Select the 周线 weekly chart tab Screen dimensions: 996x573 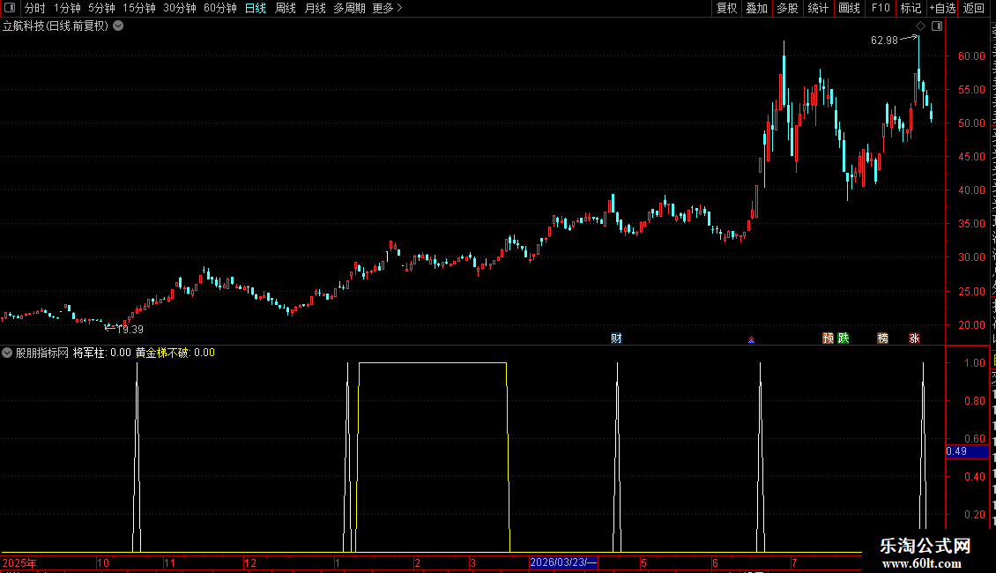point(286,8)
